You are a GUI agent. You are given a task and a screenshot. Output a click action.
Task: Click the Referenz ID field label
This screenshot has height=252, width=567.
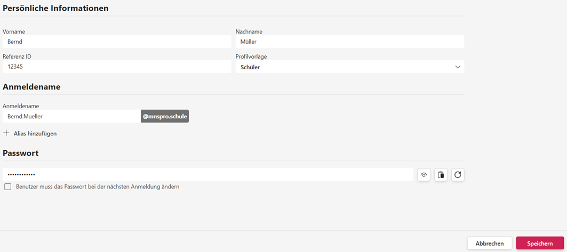[x=17, y=56]
